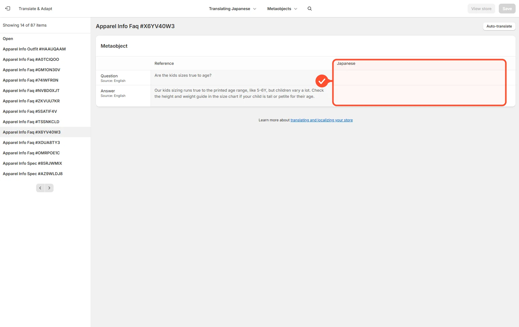Click the Save button
The width and height of the screenshot is (519, 327).
[x=507, y=9]
